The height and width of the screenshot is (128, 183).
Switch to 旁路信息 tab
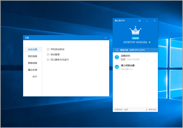point(32,63)
